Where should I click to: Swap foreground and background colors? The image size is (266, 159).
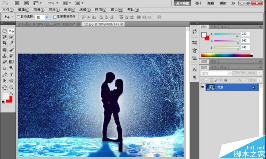tap(11, 94)
